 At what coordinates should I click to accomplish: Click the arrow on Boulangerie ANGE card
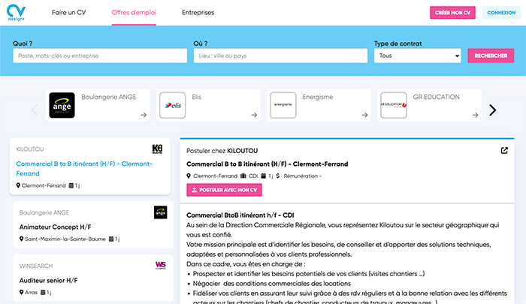pos(144,115)
